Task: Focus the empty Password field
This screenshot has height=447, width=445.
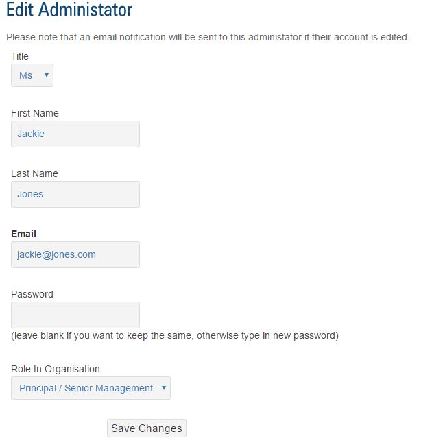Action: pyautogui.click(x=75, y=315)
